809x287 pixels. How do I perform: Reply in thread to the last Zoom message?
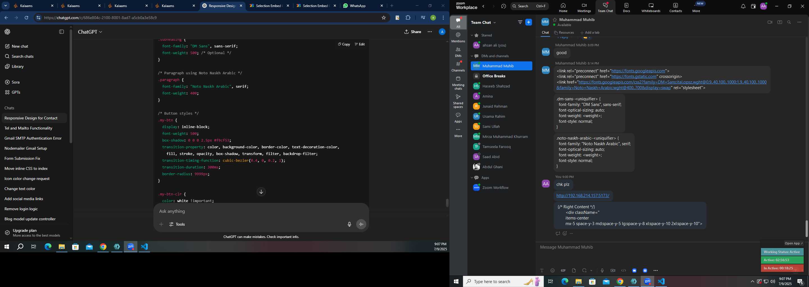point(558,233)
